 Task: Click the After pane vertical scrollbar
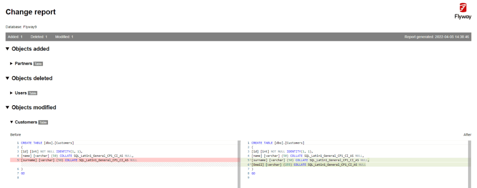(x=470, y=163)
